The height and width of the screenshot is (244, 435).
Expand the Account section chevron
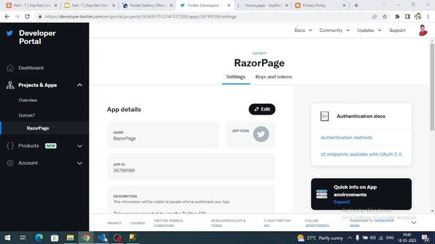[x=80, y=163]
